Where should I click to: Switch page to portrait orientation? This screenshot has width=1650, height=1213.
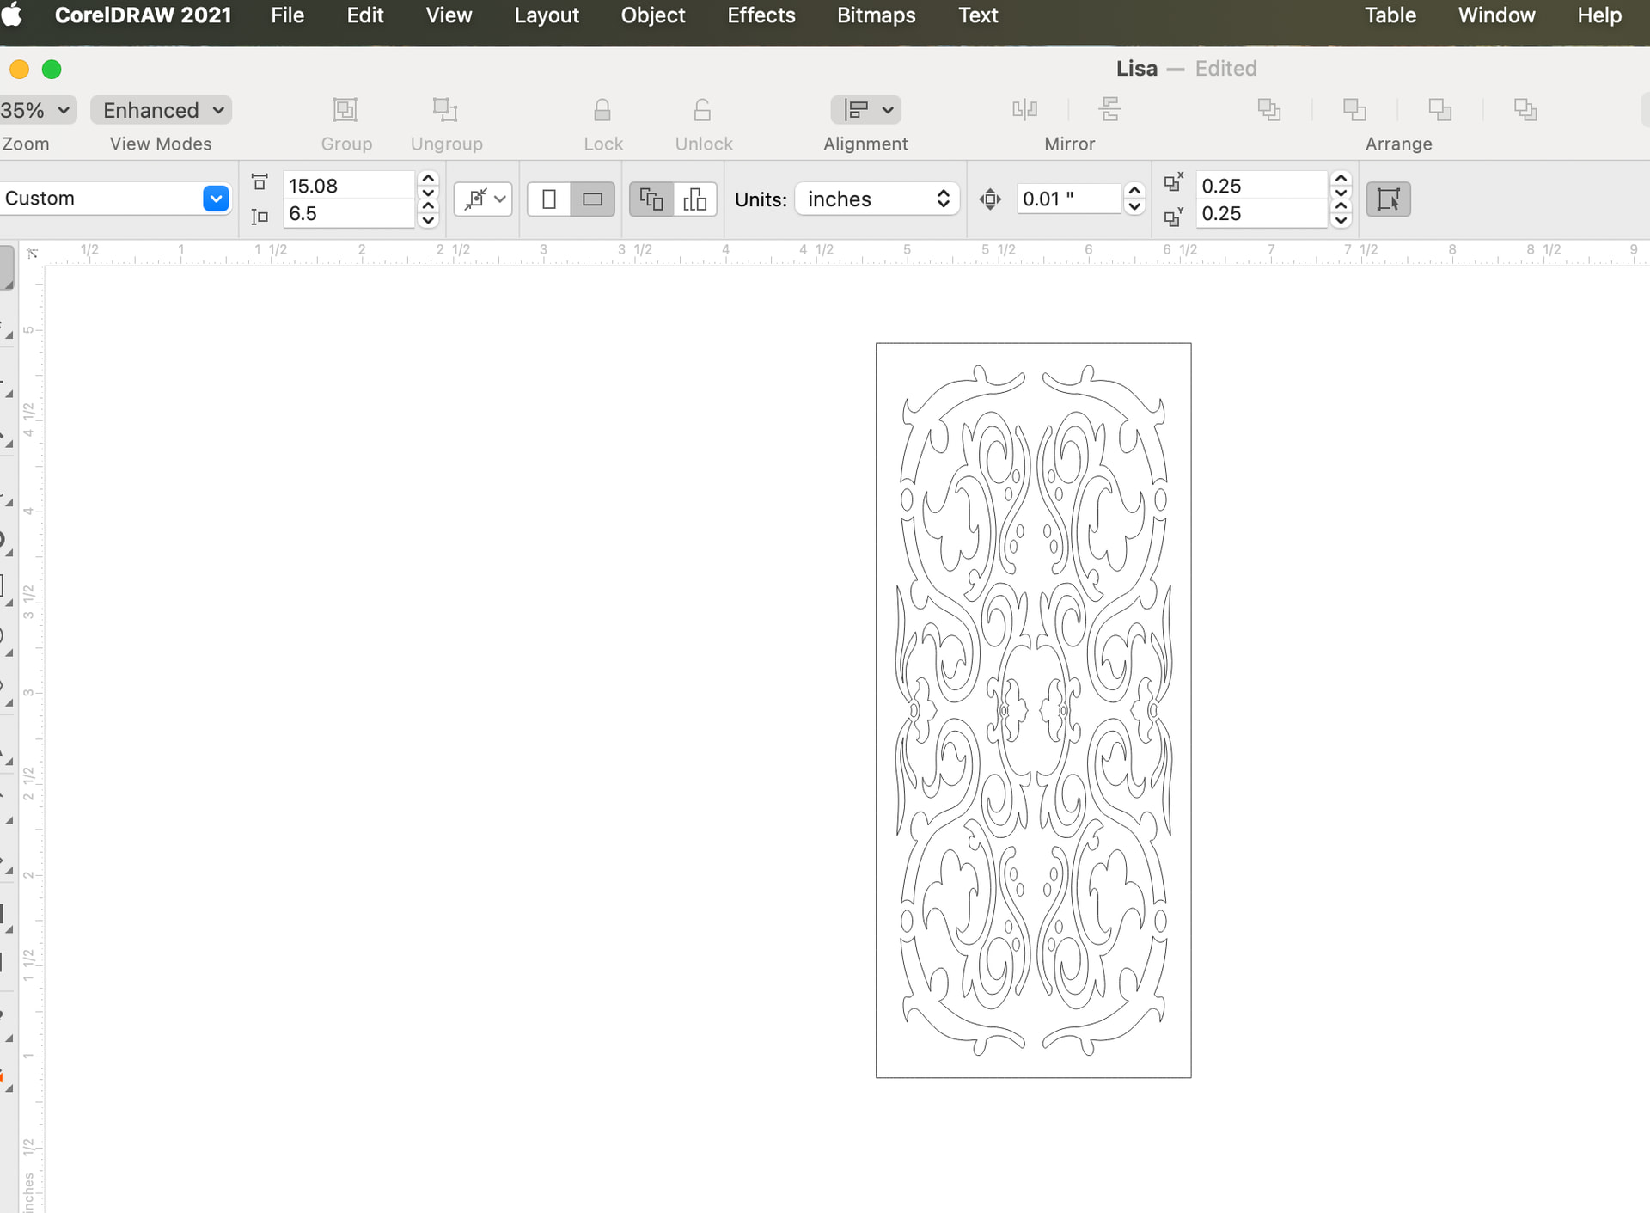pos(549,199)
